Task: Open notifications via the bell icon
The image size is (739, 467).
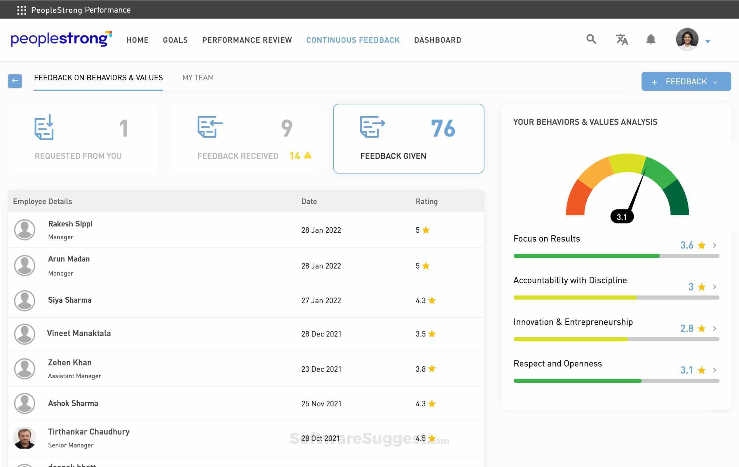Action: click(651, 39)
